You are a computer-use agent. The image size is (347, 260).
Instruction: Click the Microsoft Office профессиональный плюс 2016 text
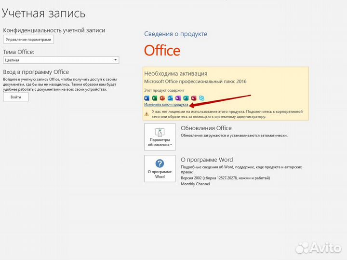pos(195,82)
